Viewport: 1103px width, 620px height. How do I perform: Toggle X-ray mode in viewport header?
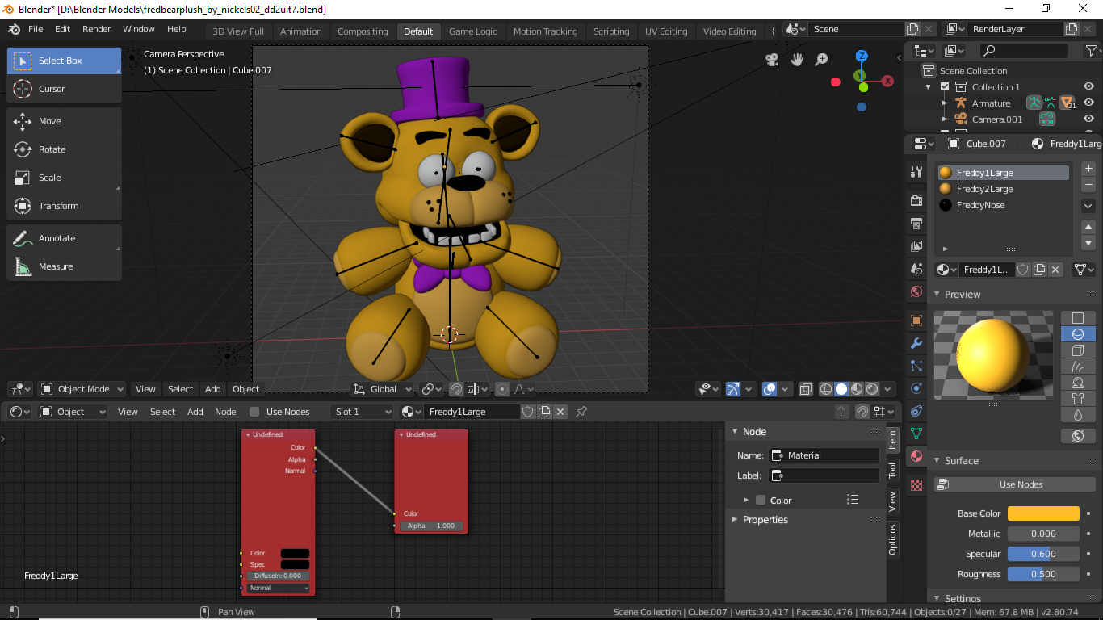point(805,389)
